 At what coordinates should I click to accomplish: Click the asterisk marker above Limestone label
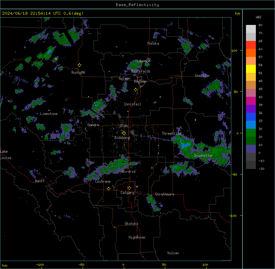(49, 111)
